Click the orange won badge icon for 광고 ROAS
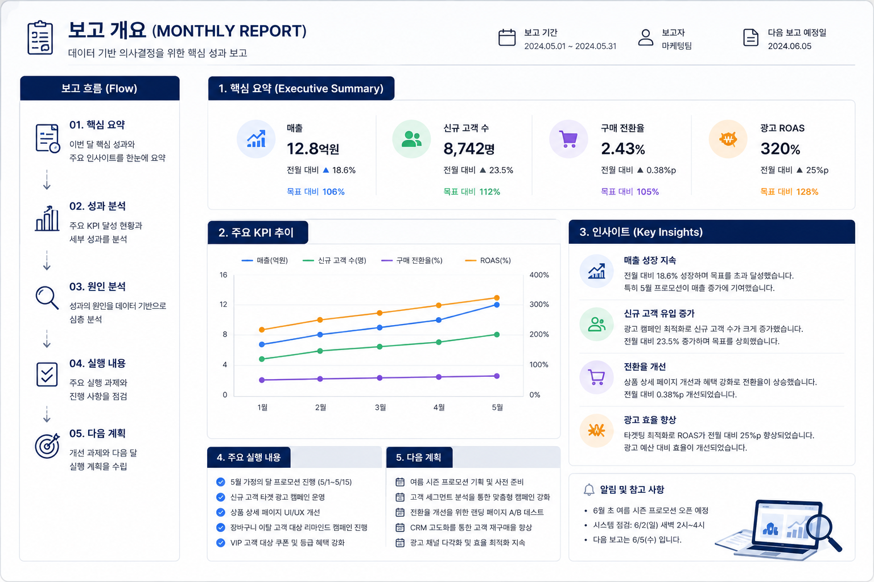The height and width of the screenshot is (582, 874). [728, 139]
